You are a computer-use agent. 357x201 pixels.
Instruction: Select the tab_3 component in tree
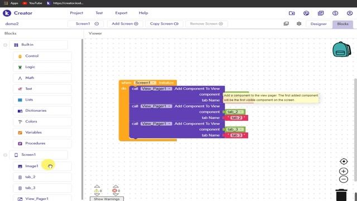42,188
